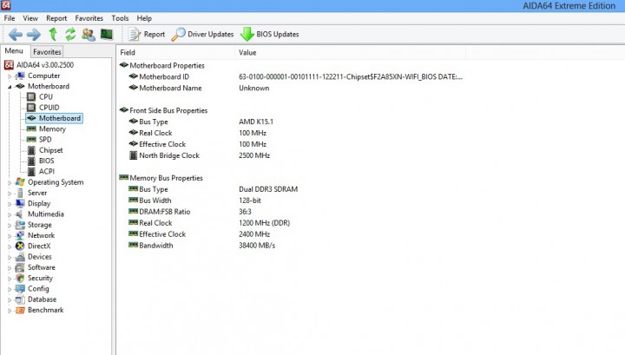Collapse the Motherboard tree node
Screen dimensions: 625x355
tap(10, 87)
